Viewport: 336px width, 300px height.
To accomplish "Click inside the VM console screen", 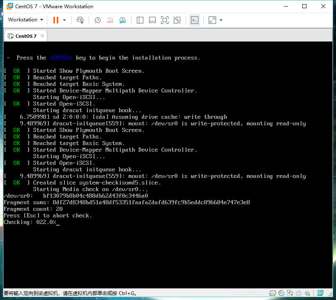I will pyautogui.click(x=168, y=165).
